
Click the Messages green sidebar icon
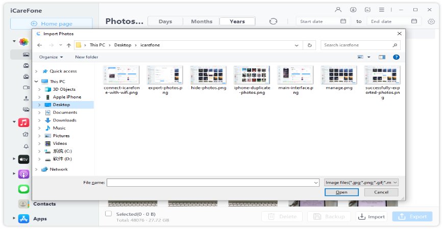(x=23, y=189)
